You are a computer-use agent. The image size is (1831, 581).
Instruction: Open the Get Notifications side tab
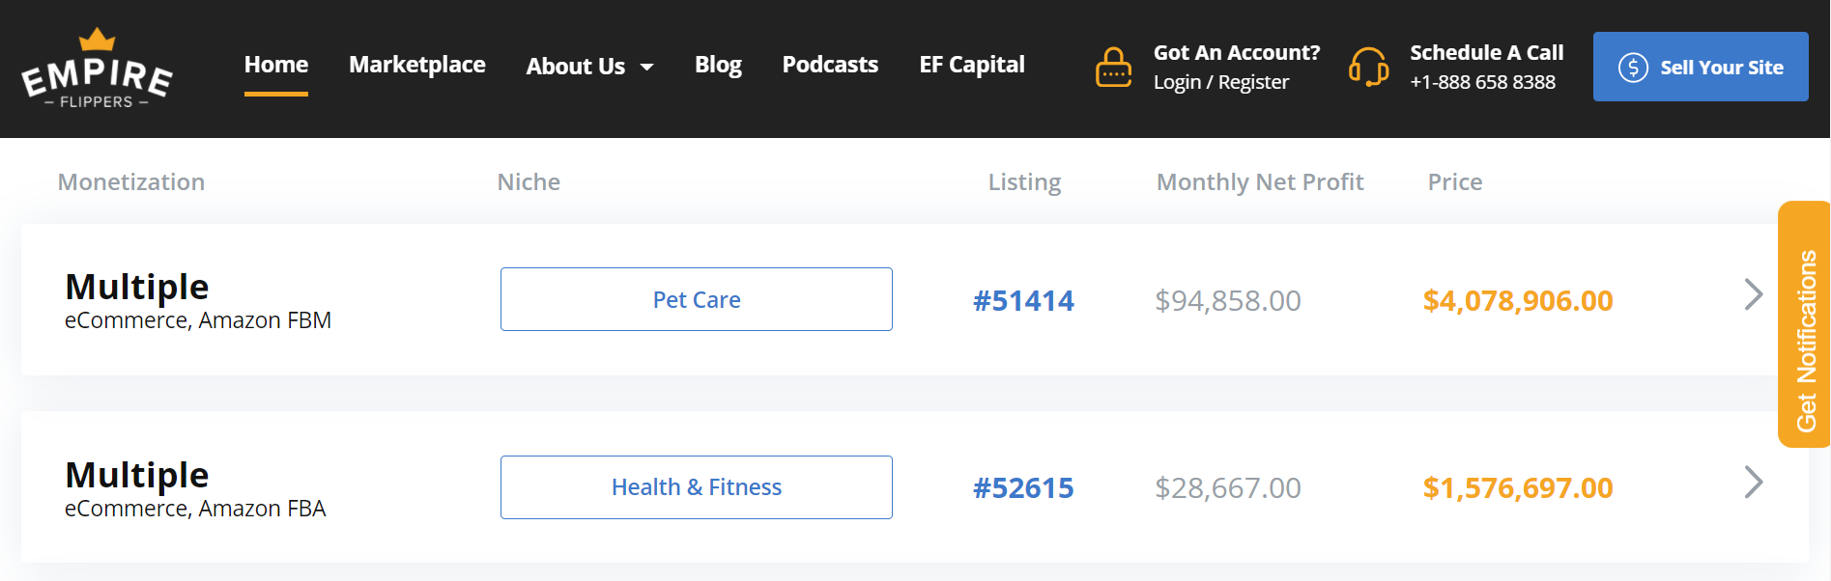coord(1804,324)
